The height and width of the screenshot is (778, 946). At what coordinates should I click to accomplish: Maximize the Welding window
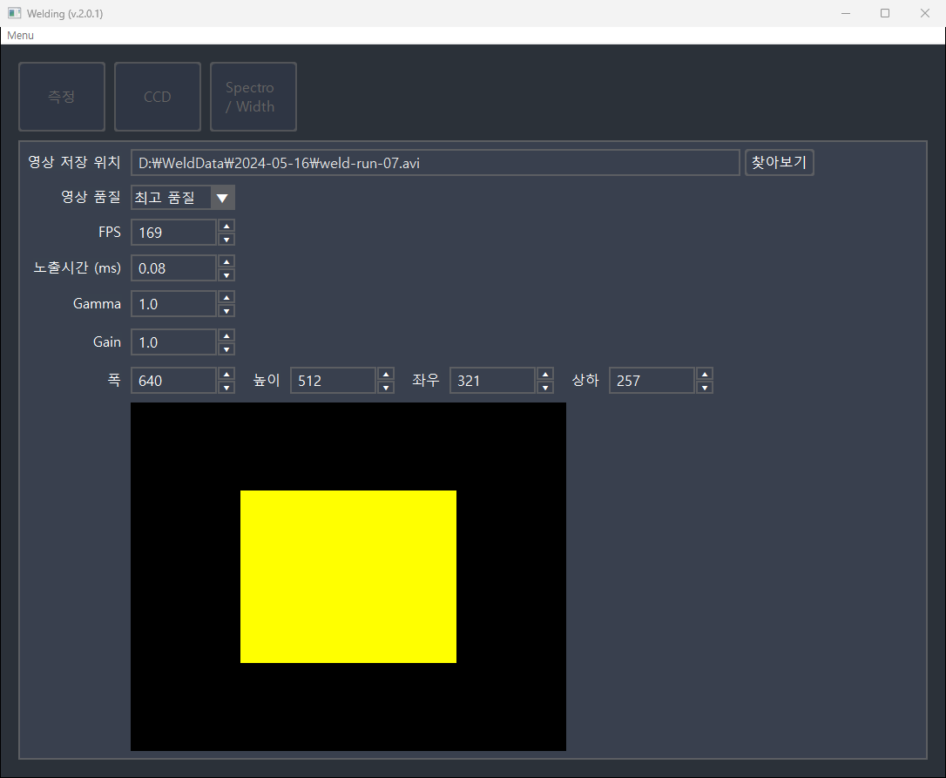coord(885,13)
